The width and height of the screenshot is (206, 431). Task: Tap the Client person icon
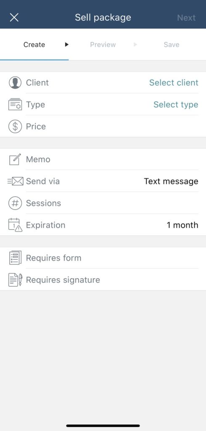[x=15, y=83]
